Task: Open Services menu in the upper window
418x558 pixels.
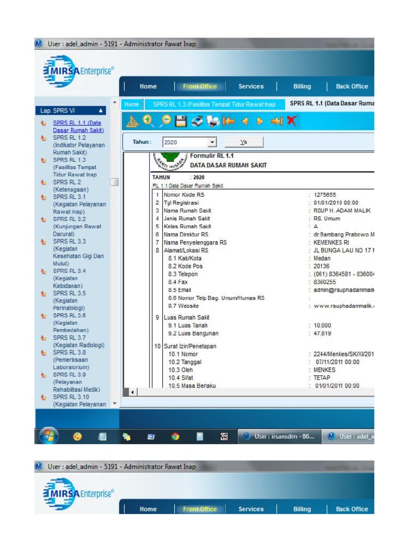Action: 251,86
